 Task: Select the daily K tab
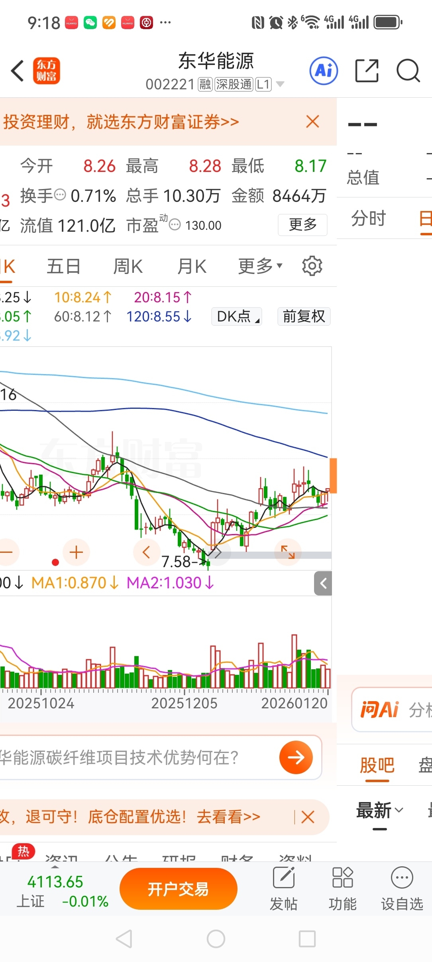7,266
